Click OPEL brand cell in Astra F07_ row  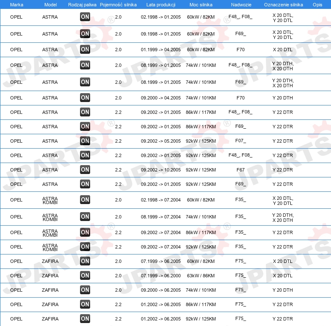click(x=16, y=141)
